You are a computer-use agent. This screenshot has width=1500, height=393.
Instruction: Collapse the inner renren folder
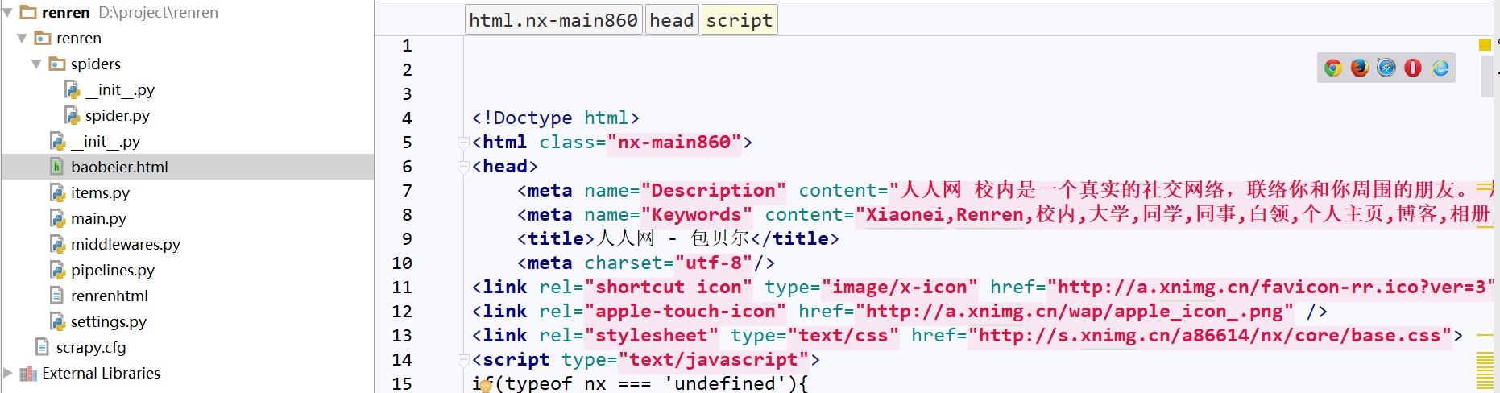tap(22, 38)
